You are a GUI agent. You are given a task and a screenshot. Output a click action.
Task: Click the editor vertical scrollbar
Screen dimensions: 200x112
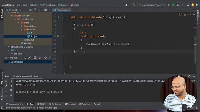coord(195,50)
